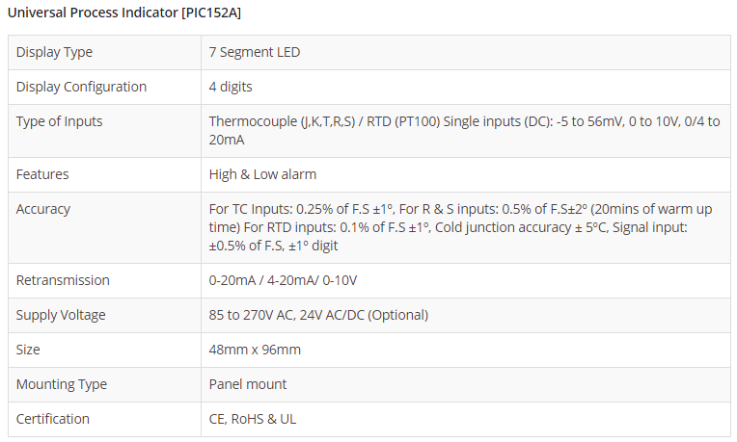737x442 pixels.
Task: Select the Display Type label cell
Action: [x=54, y=52]
